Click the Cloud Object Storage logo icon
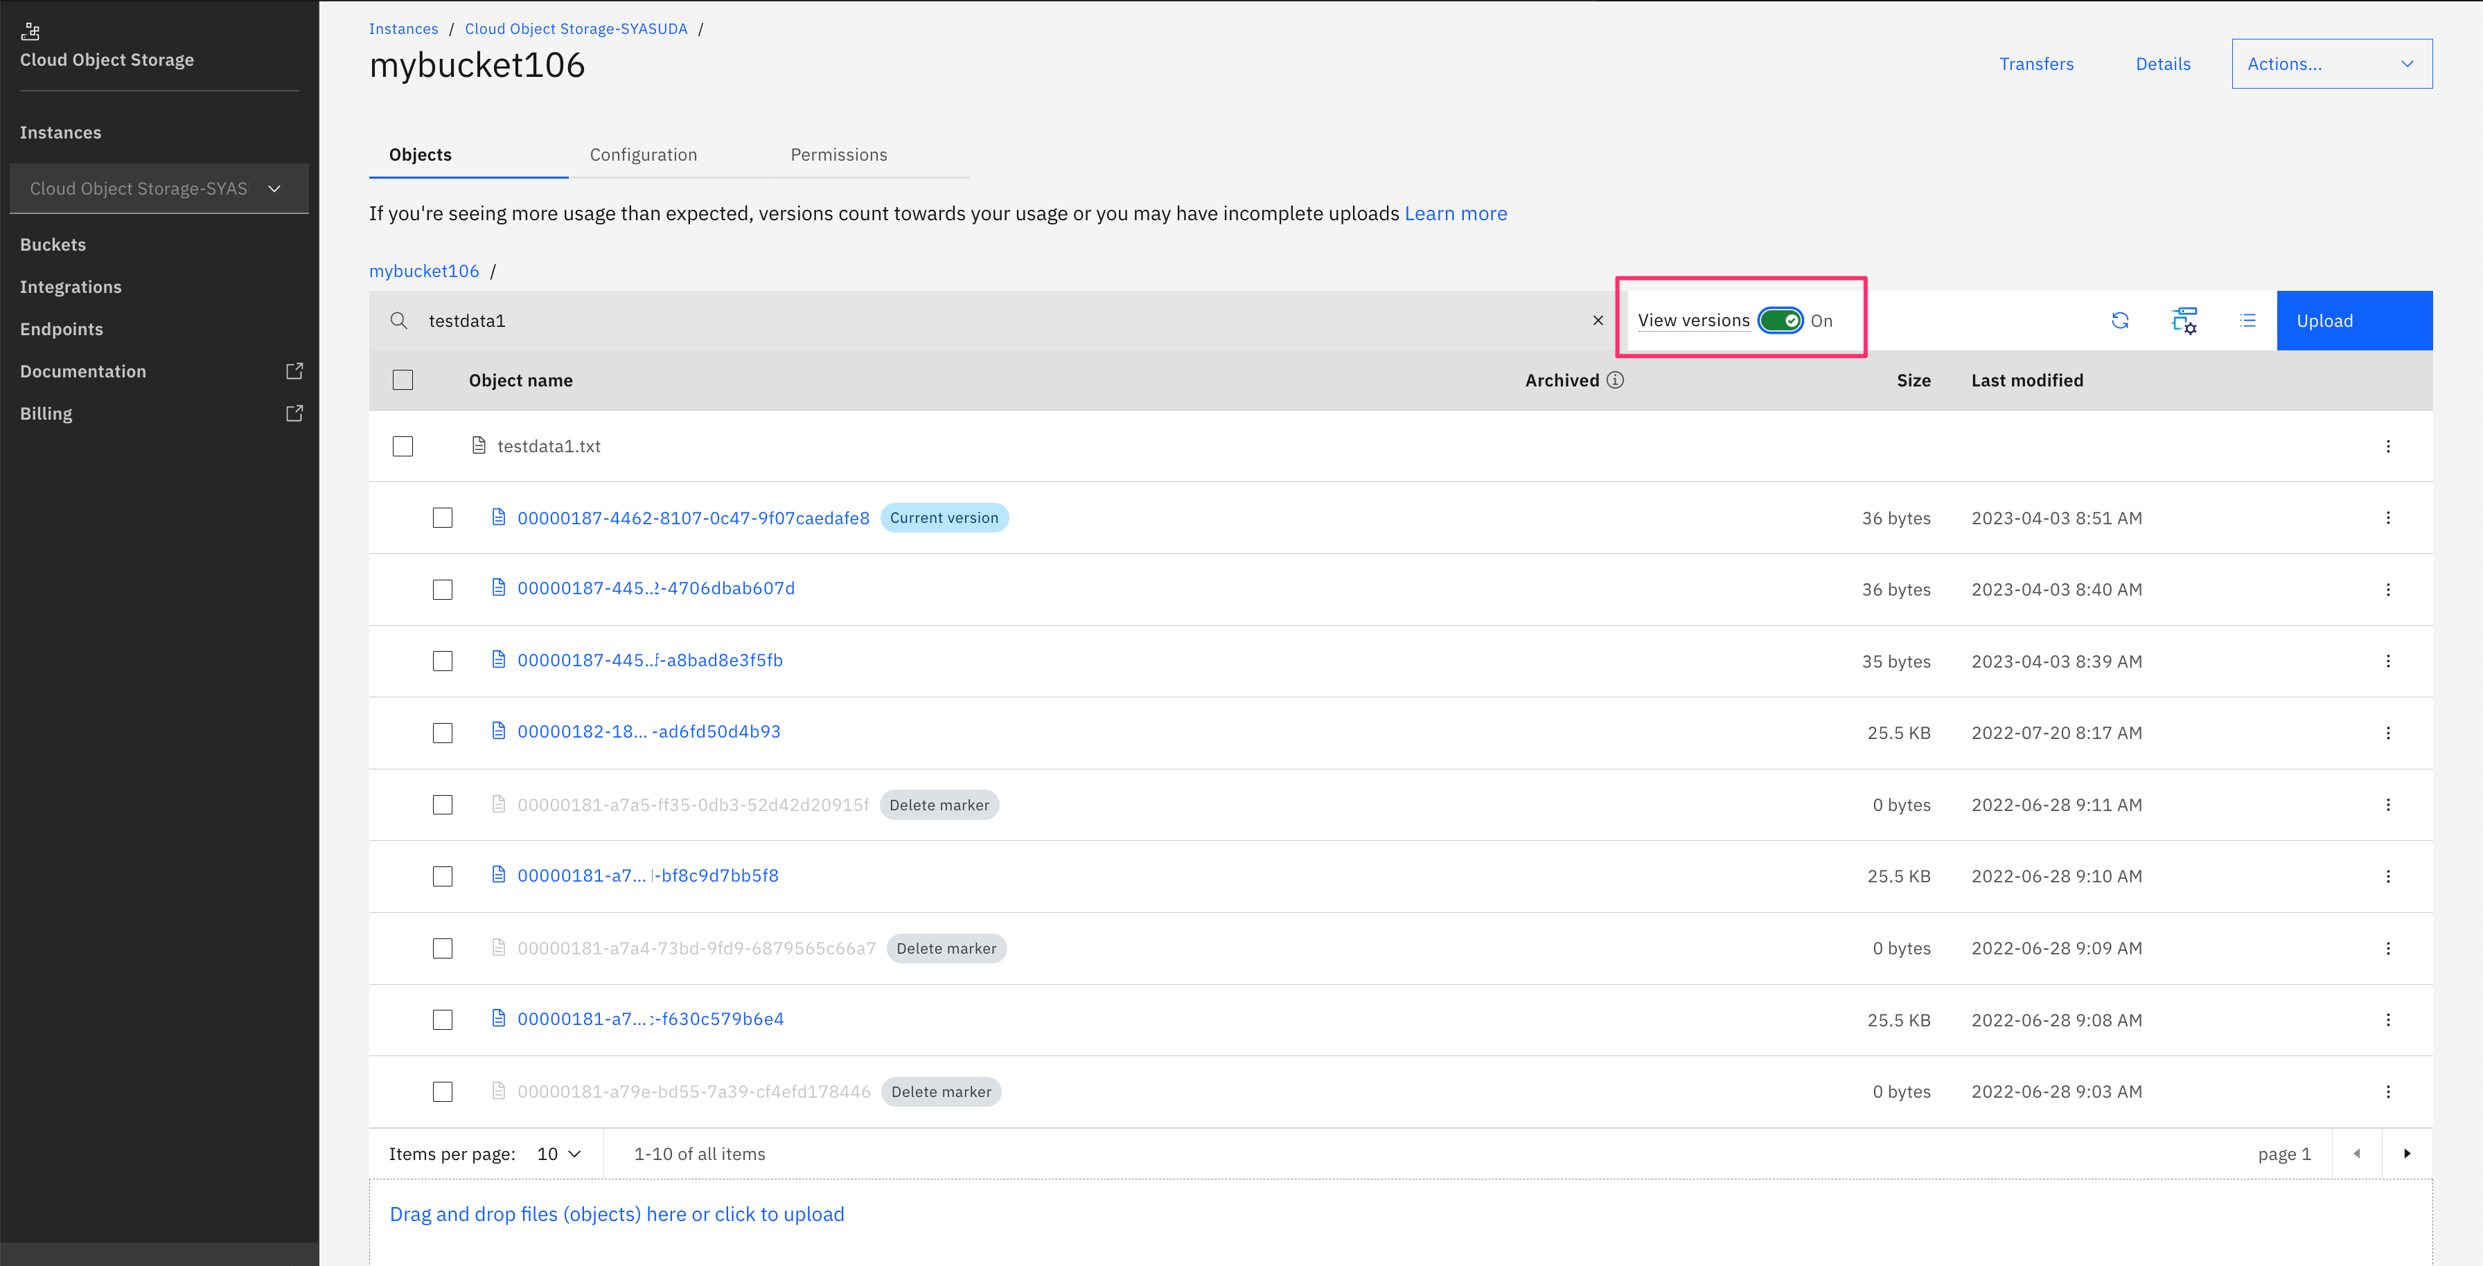Image resolution: width=2483 pixels, height=1266 pixels. tap(31, 32)
